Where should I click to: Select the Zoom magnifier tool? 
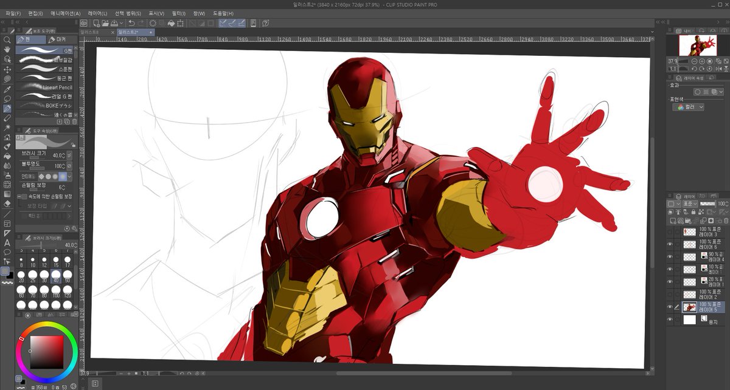click(x=7, y=40)
